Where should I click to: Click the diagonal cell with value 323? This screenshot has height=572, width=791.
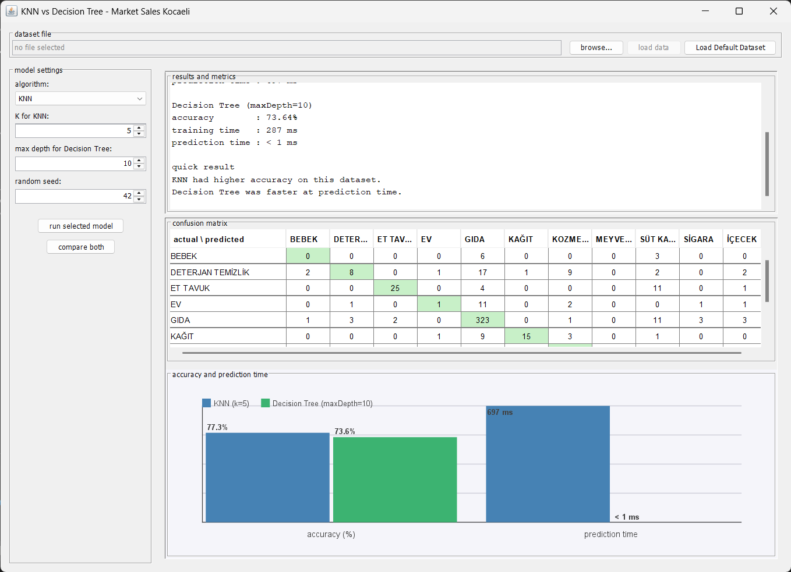pyautogui.click(x=483, y=320)
